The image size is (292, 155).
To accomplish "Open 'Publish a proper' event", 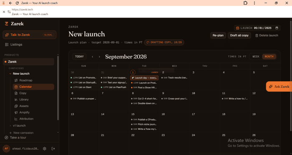I will (83, 99).
